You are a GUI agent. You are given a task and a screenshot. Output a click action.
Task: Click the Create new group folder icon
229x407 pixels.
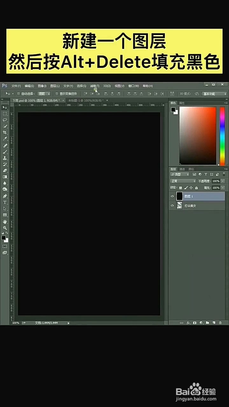[207, 322]
